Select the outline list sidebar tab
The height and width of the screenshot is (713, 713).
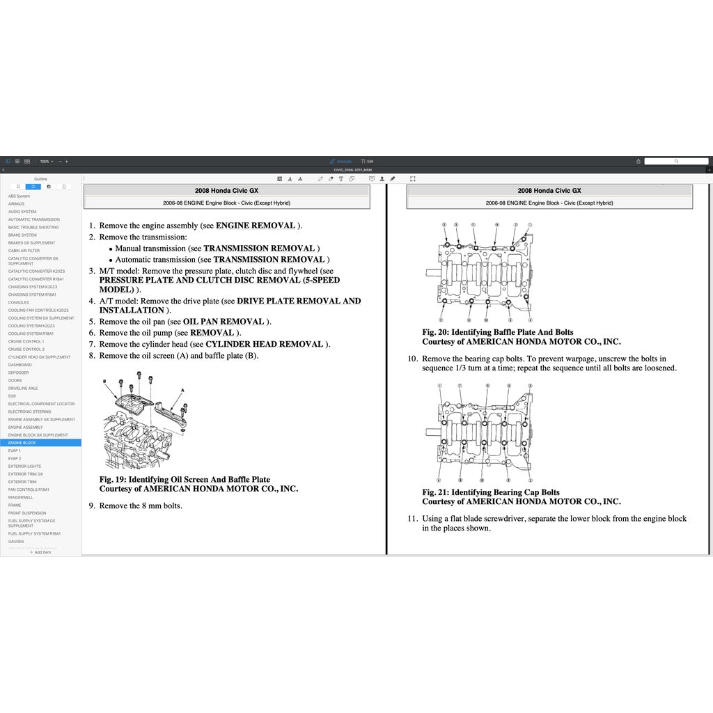(33, 187)
